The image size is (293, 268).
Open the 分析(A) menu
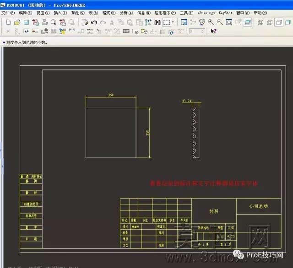pyautogui.click(x=126, y=13)
